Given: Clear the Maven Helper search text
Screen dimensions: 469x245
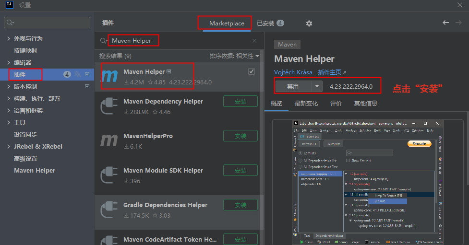Looking at the screenshot, I should 254,41.
